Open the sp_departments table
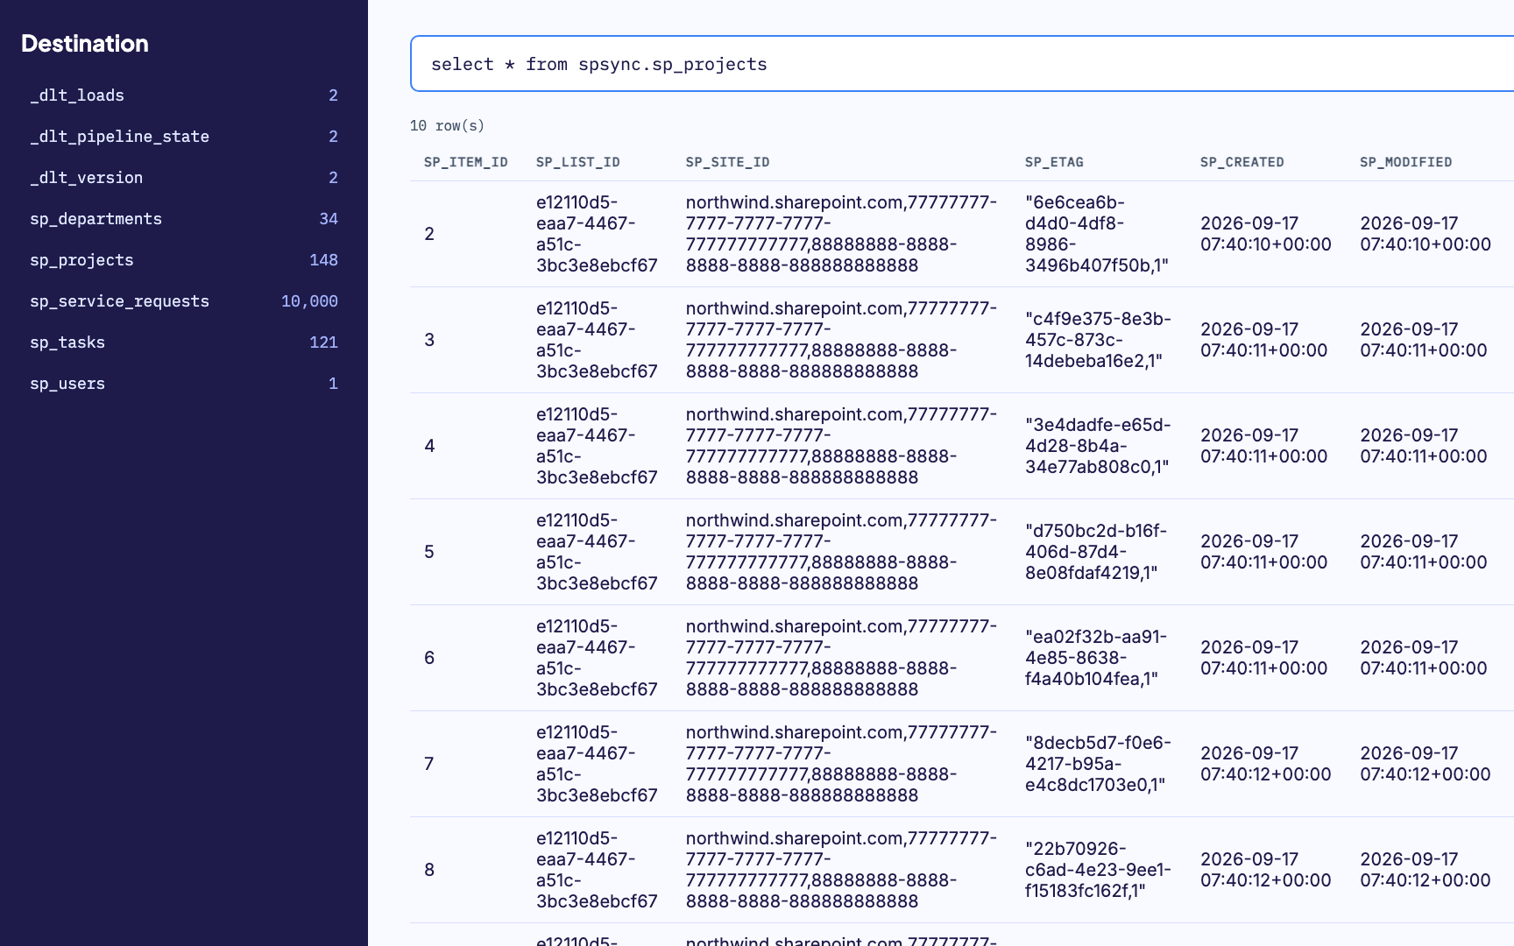Screen dimensions: 1514x946 click(184, 219)
